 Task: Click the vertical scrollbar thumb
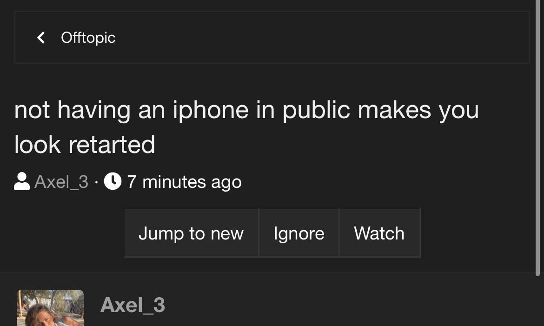[538, 140]
